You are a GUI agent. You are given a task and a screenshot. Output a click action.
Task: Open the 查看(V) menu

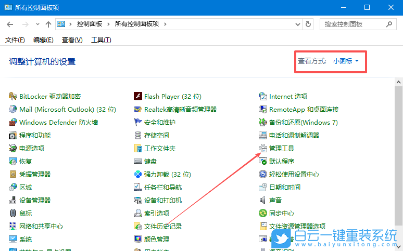coord(72,40)
